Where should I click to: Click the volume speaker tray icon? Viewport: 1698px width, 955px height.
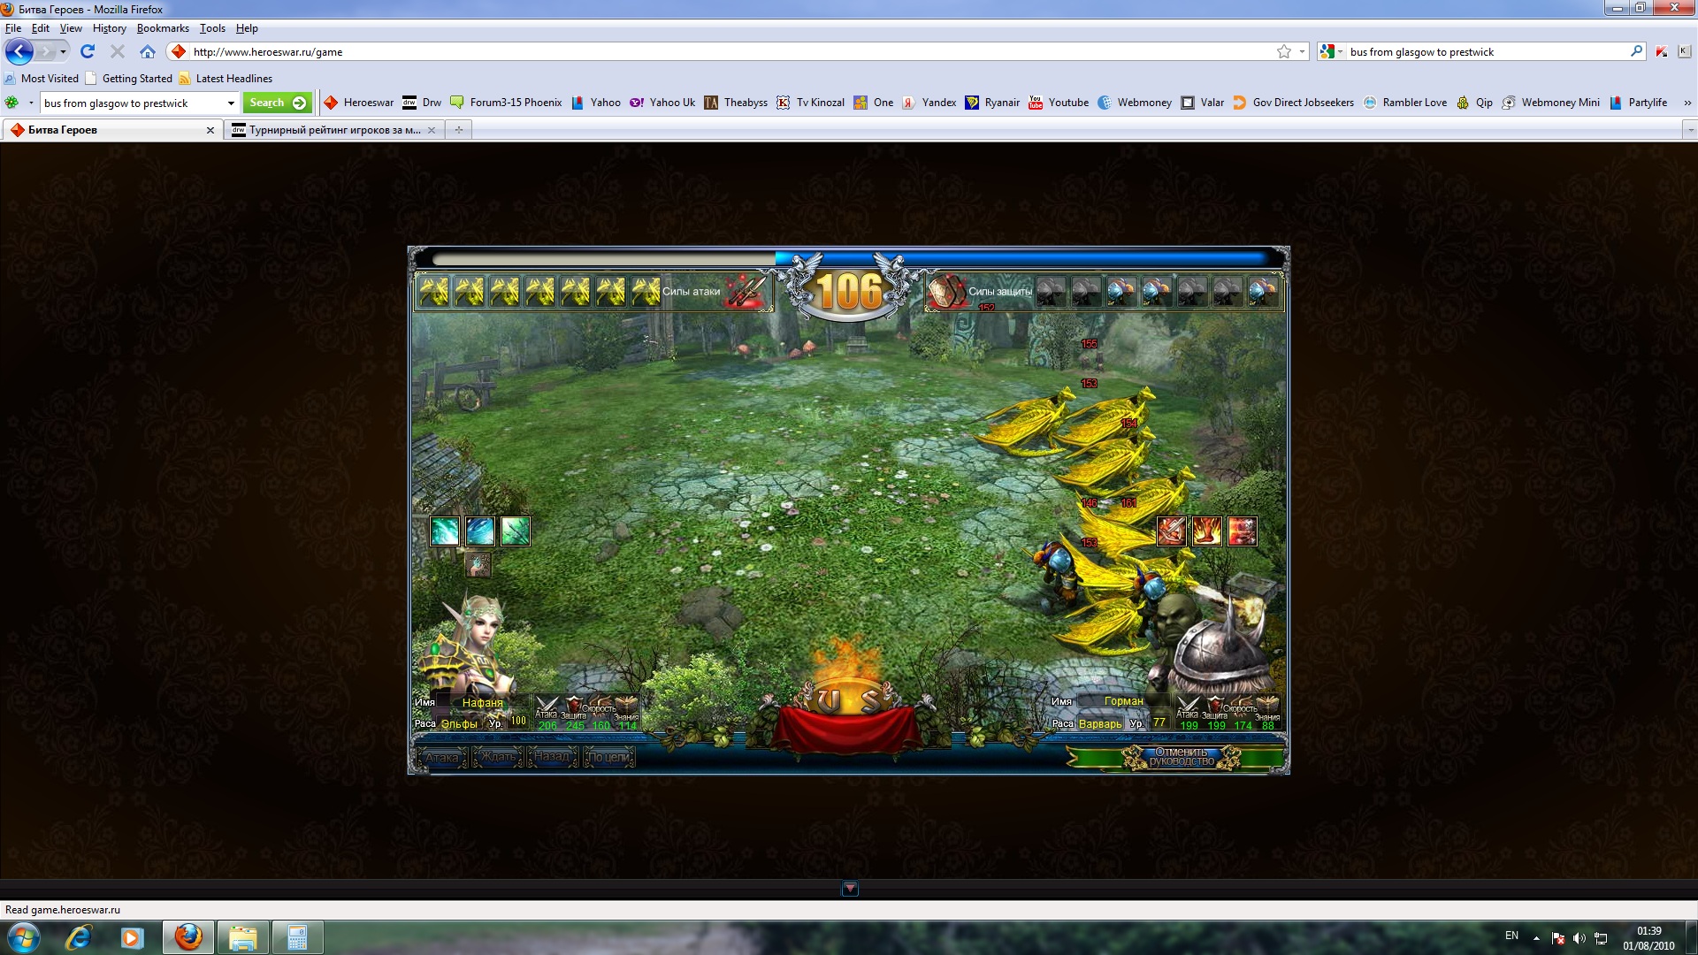[x=1579, y=938]
